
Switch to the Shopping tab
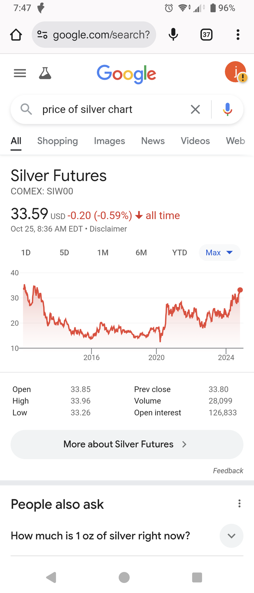pyautogui.click(x=57, y=141)
